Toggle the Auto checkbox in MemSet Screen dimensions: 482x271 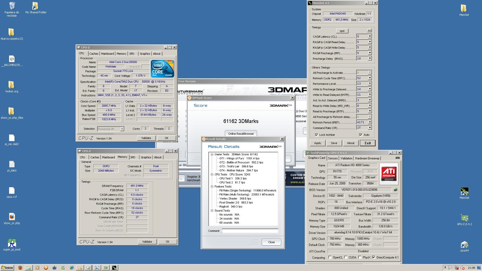(x=361, y=135)
